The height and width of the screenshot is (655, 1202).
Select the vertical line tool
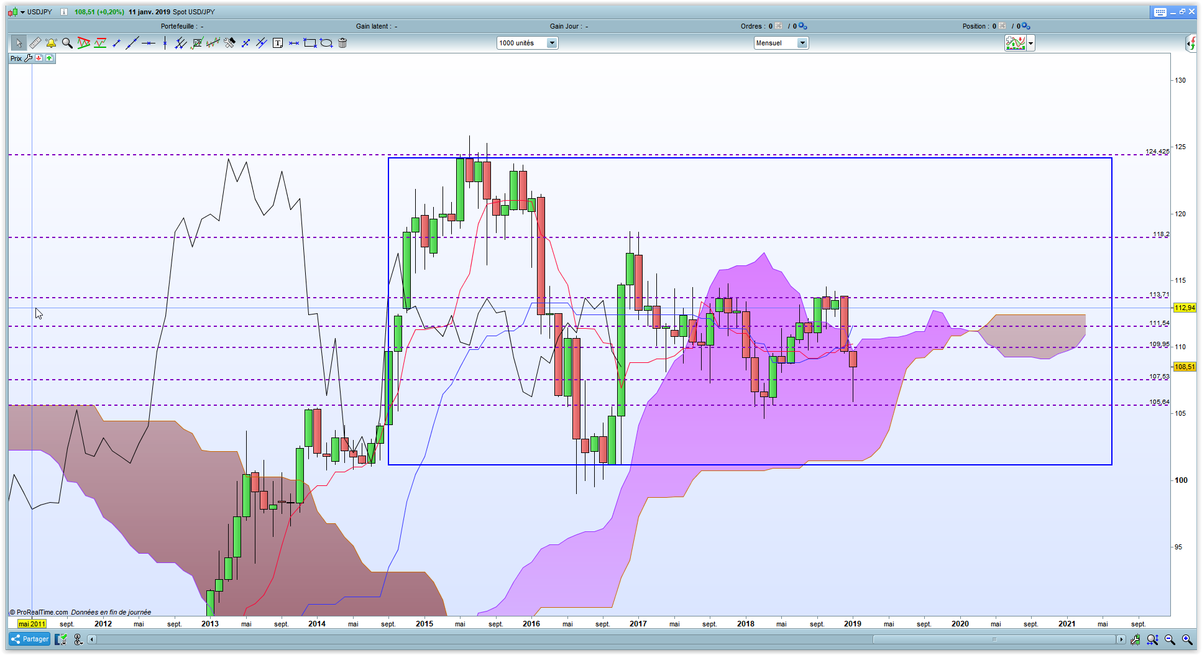pyautogui.click(x=165, y=43)
